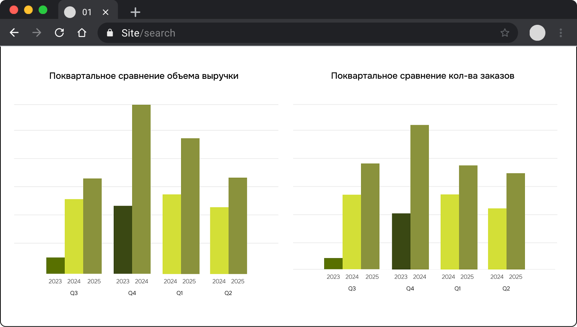Click the yellow Q2 2024 revenue bar

tap(219, 240)
